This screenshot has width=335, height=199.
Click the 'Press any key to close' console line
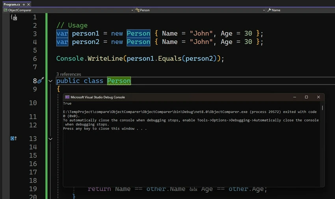pos(105,129)
